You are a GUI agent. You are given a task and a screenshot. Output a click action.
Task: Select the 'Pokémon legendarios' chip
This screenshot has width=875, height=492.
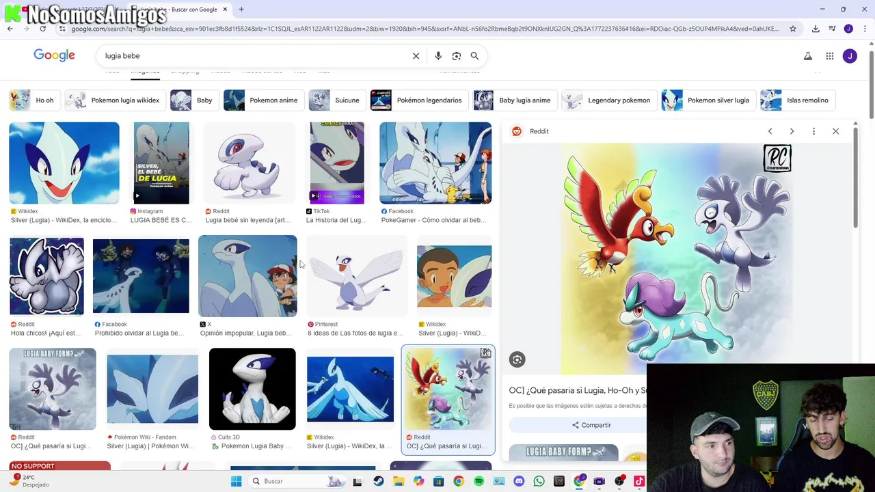418,100
